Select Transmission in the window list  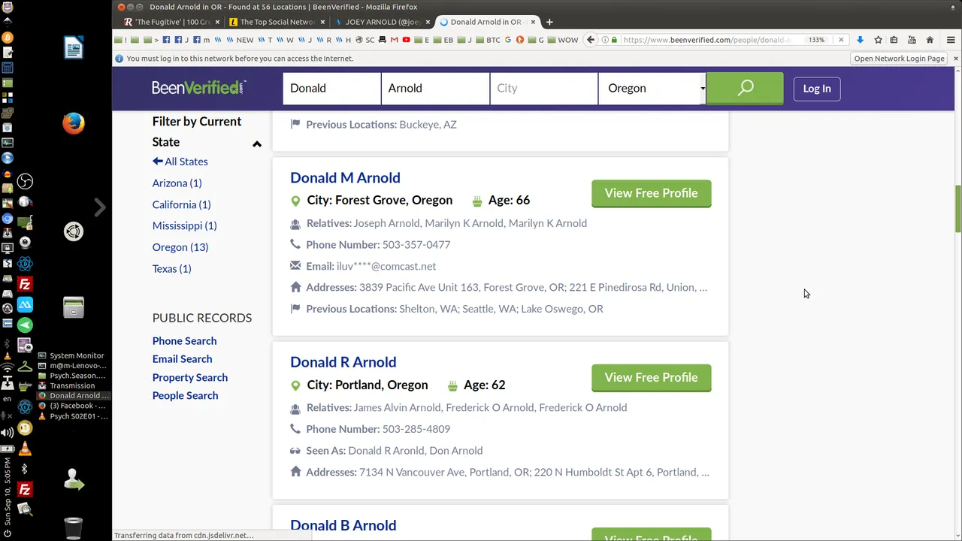[72, 385]
